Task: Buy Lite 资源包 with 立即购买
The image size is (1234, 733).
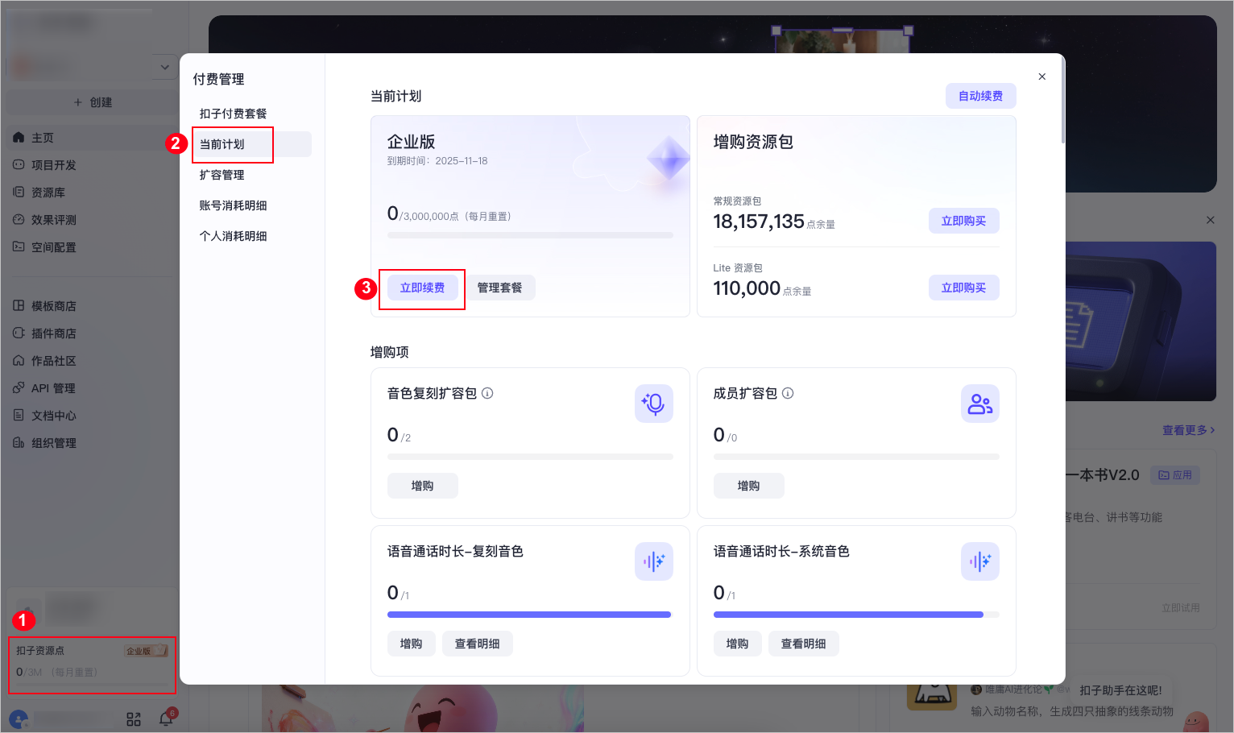Action: (963, 288)
